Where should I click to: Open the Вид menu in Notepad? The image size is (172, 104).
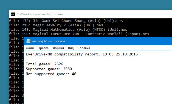coord(71,48)
